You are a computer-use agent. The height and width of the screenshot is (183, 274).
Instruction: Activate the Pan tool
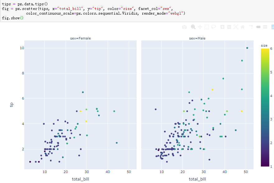point(200,27)
